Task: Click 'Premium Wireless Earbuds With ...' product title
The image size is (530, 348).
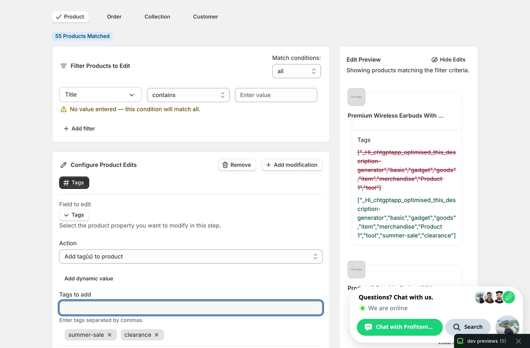Action: point(396,115)
